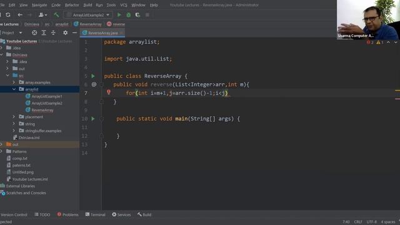Select the ReverseArray.java editor tab
This screenshot has width=400, height=225.
tap(102, 33)
